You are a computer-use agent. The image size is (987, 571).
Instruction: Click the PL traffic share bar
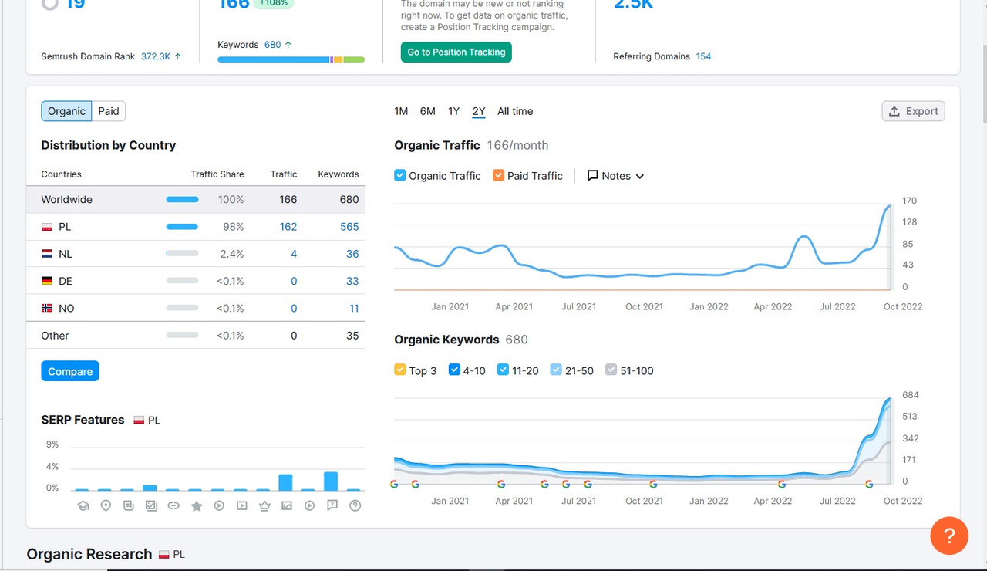tap(182, 227)
